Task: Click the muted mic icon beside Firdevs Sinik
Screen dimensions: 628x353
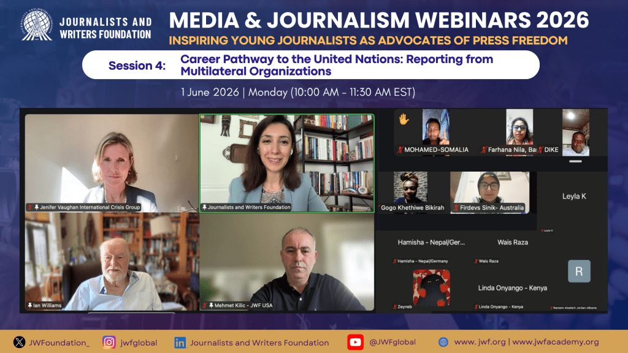Action: pos(456,208)
